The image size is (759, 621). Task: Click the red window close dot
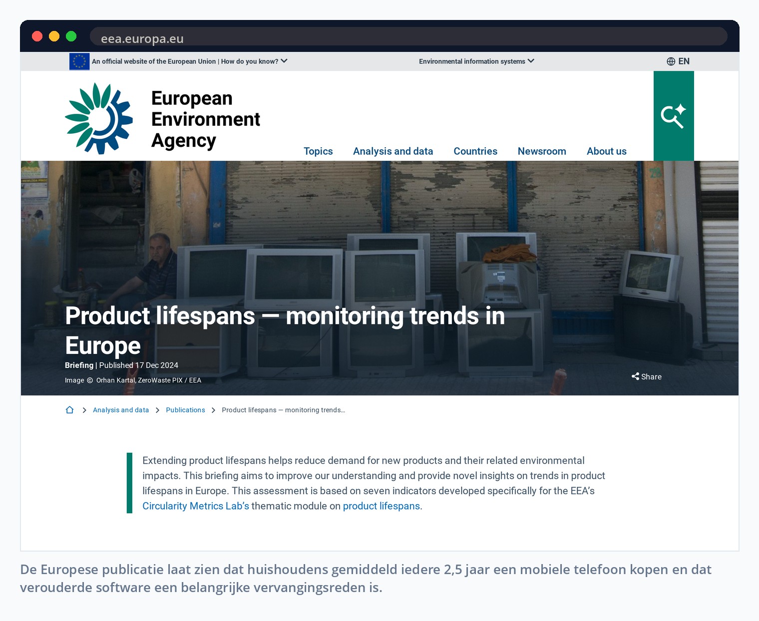[x=37, y=36]
